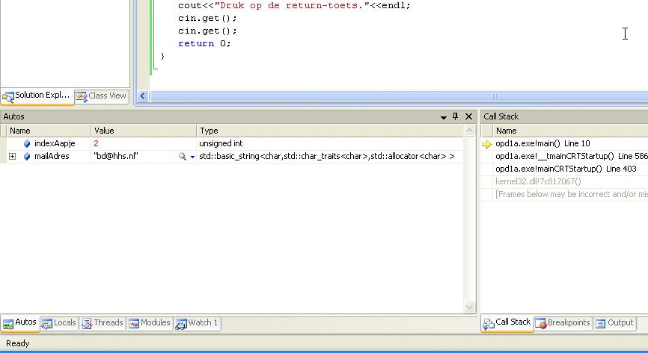Viewport: 648px width, 353px height.
Task: Expand the mailAdres variable tree node
Action: pyautogui.click(x=12, y=157)
